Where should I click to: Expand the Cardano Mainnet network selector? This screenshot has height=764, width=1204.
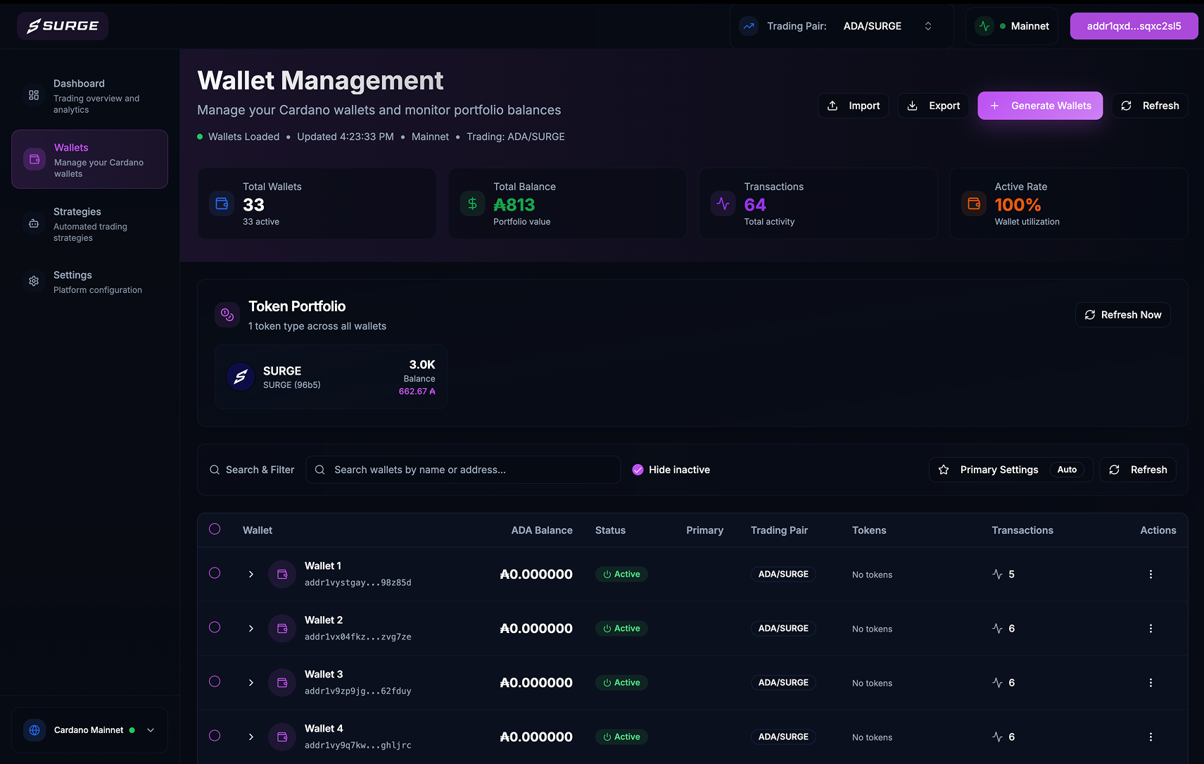click(89, 730)
